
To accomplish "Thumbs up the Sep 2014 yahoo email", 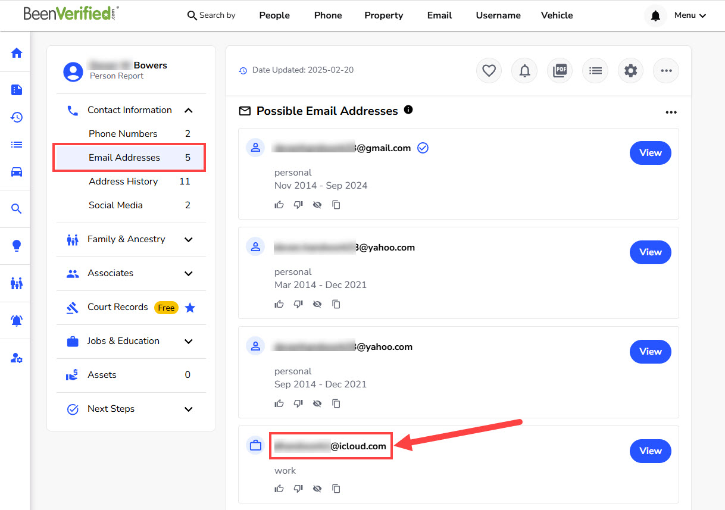I will tap(279, 403).
